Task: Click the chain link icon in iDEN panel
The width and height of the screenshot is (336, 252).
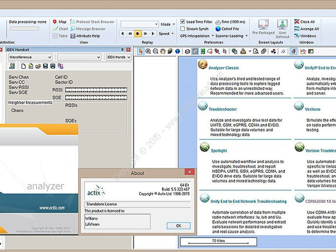Action: point(60,66)
